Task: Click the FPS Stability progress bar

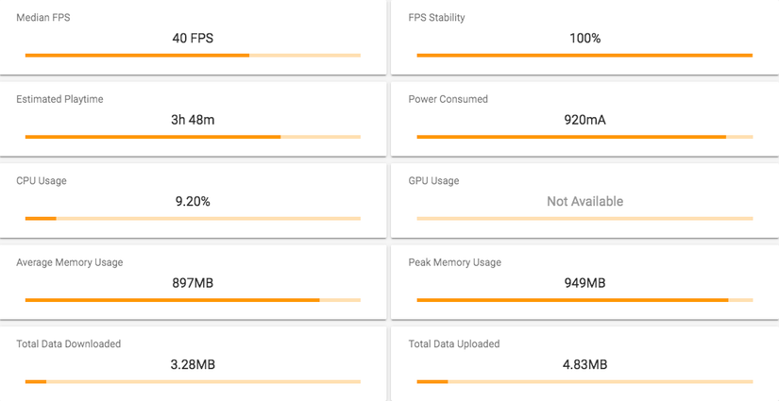Action: point(584,55)
